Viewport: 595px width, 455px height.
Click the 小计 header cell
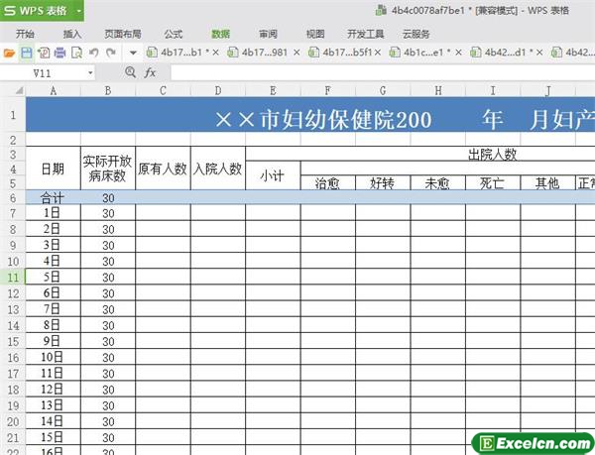click(x=273, y=175)
